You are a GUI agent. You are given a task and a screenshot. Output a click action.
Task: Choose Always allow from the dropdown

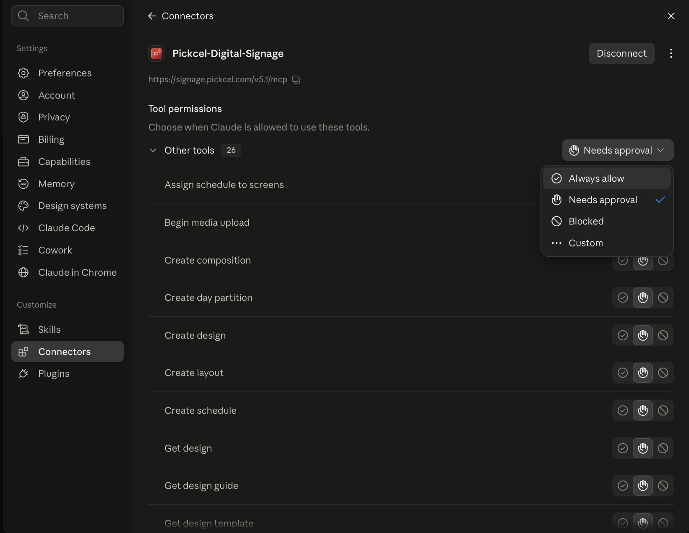[607, 178]
